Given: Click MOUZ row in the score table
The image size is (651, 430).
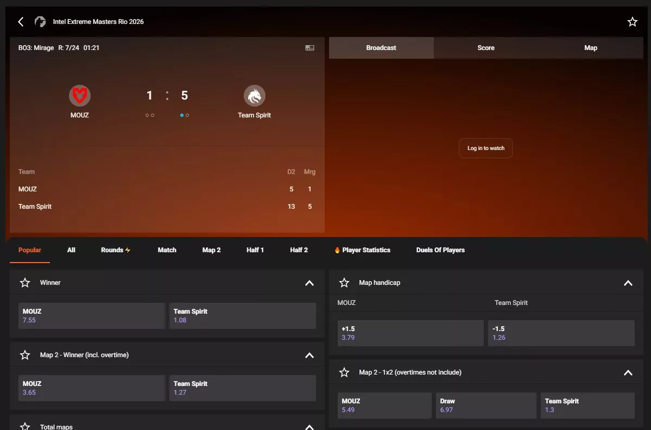Looking at the screenshot, I should (167, 189).
